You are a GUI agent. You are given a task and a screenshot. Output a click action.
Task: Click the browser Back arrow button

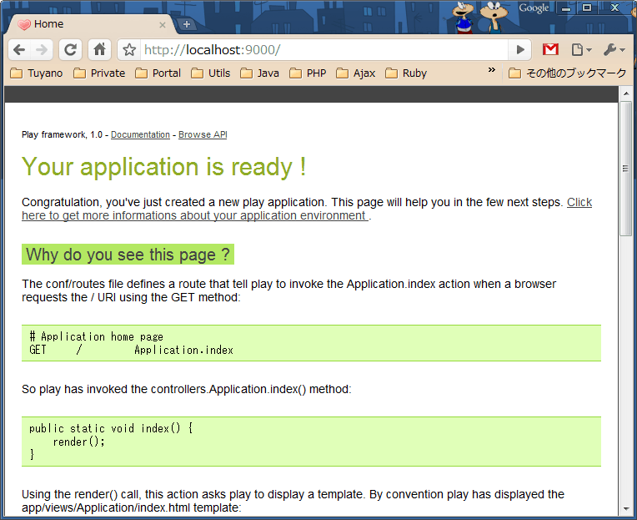pos(19,50)
